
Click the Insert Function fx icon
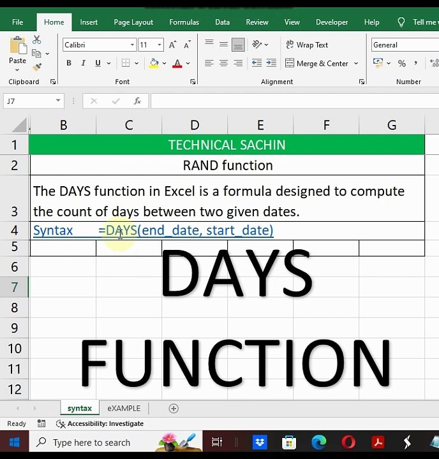point(137,101)
